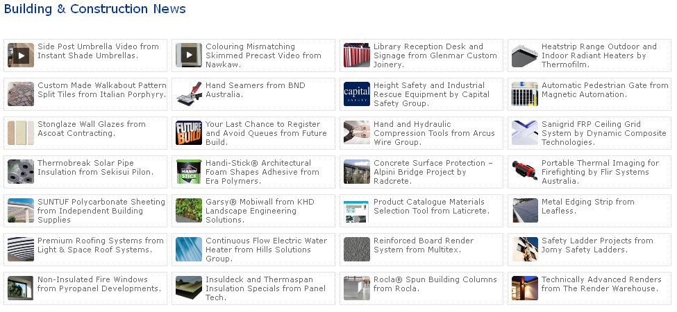Read Custom Made Walkabout Pattern Split Tiles
Screen dimensions: 677x312
(102, 89)
